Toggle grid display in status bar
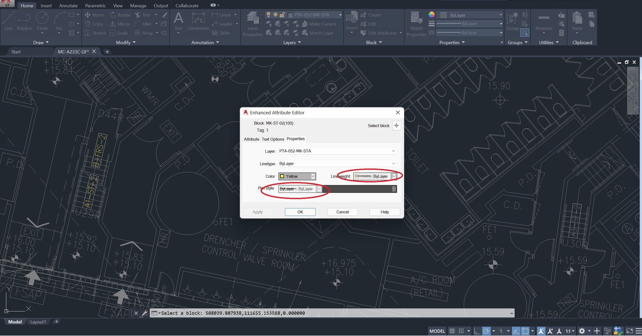 pos(452,331)
